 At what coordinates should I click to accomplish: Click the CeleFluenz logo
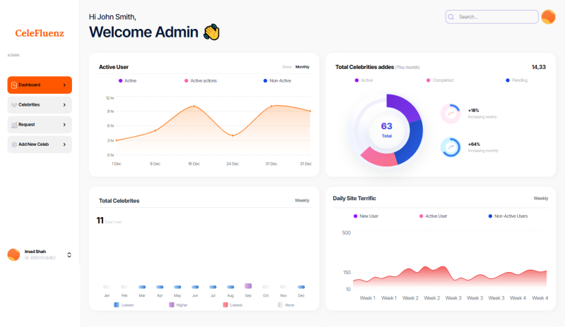(x=40, y=32)
